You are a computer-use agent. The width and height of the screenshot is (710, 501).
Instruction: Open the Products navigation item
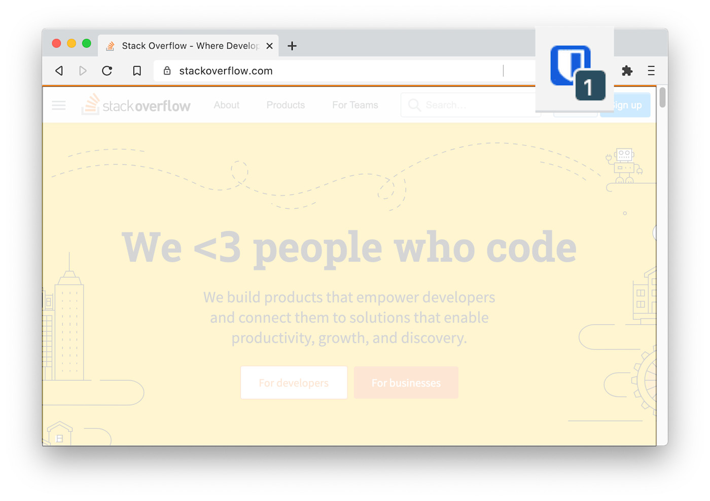286,105
